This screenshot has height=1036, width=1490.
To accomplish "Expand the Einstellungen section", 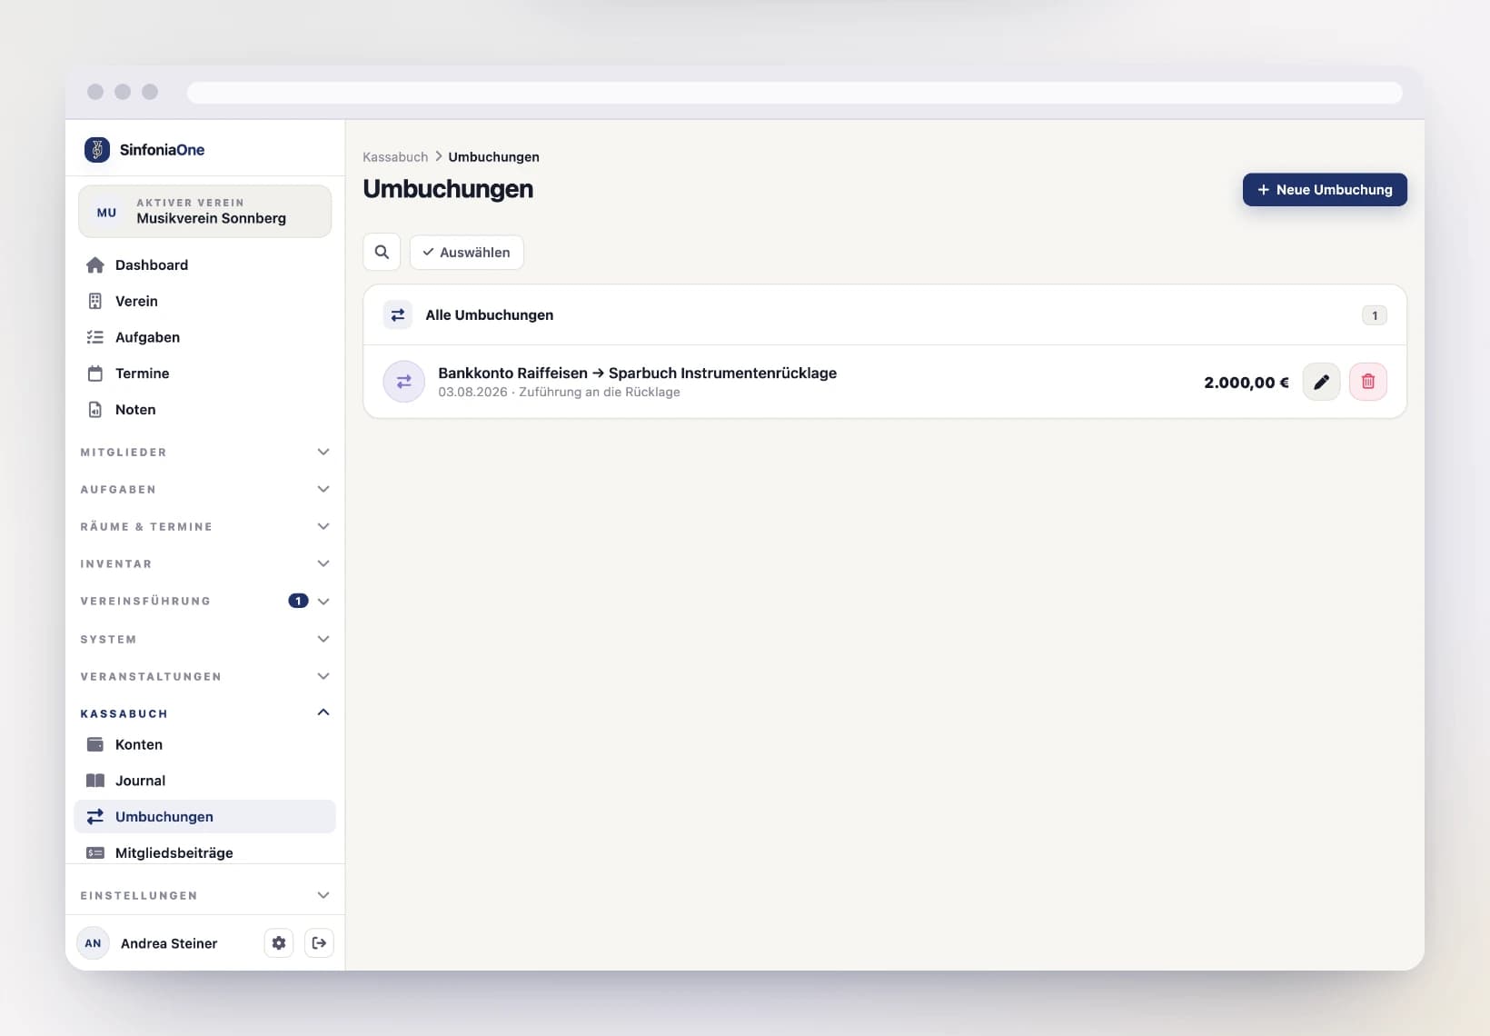I will tap(205, 895).
